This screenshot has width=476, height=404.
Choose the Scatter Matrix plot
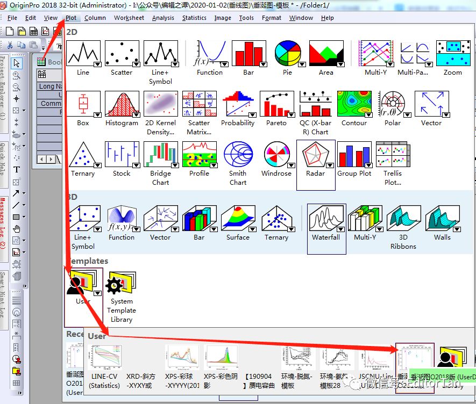[200, 104]
